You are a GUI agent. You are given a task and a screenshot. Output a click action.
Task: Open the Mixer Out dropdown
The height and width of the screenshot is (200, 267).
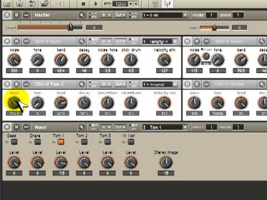coord(120,127)
